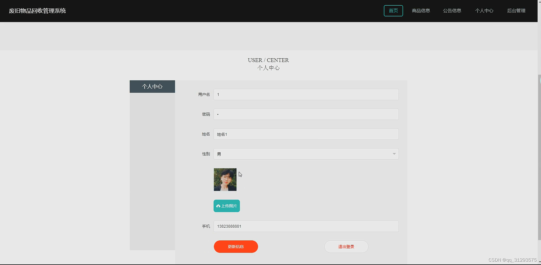The height and width of the screenshot is (265, 541).
Task: Focus the 用户名 input field
Action: click(306, 95)
